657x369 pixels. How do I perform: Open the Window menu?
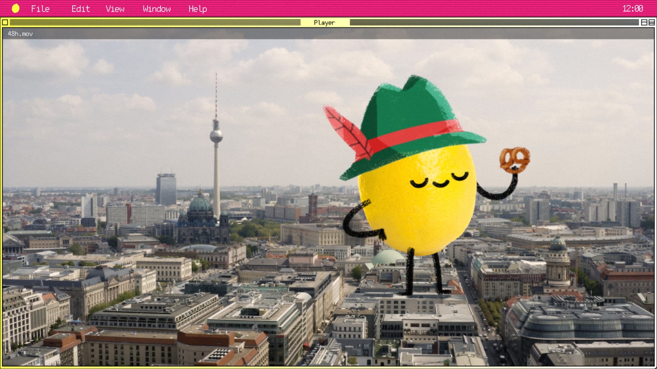click(157, 9)
